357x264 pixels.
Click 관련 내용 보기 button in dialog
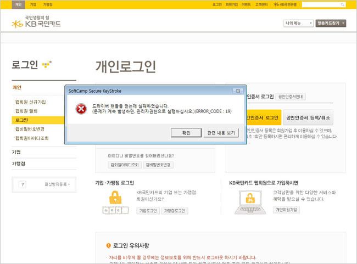tap(221, 133)
